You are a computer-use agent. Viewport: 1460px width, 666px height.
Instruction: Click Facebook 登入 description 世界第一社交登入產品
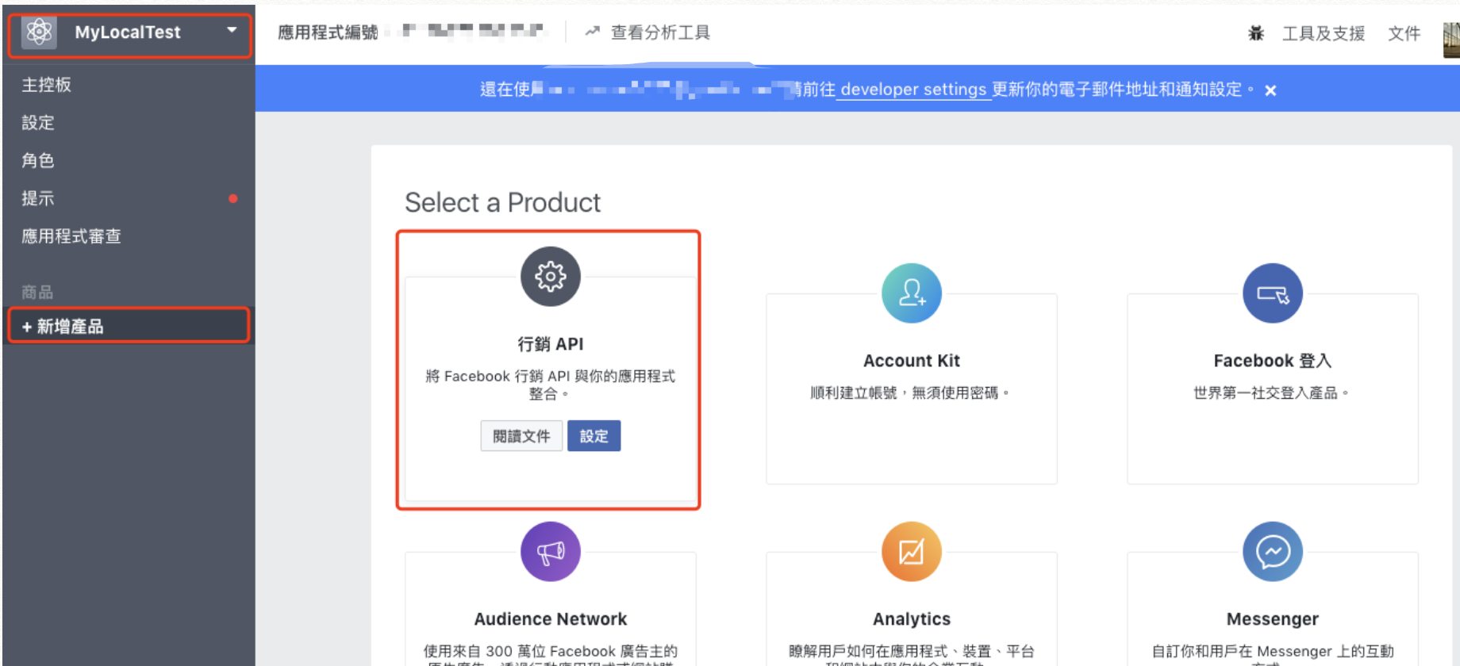[x=1272, y=393]
